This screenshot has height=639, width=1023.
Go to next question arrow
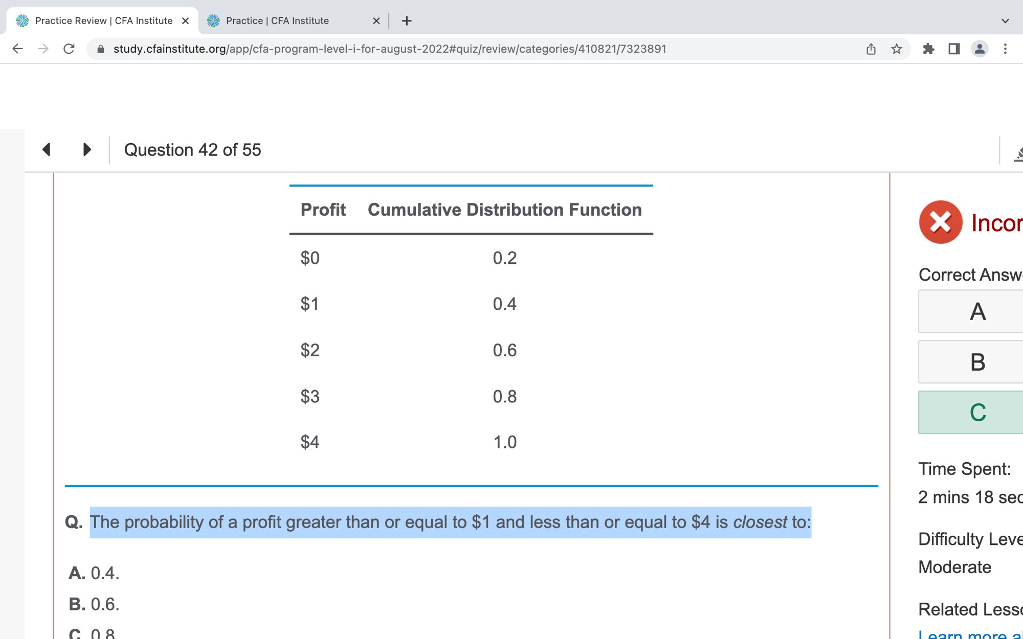[x=87, y=149]
